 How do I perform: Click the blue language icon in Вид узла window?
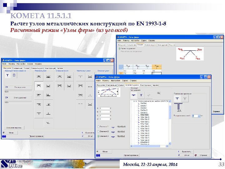pyautogui.click(x=4, y=136)
